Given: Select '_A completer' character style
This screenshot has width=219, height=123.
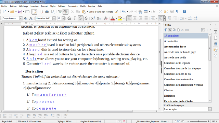Looking at the screenshot, I should [x=186, y=36].
